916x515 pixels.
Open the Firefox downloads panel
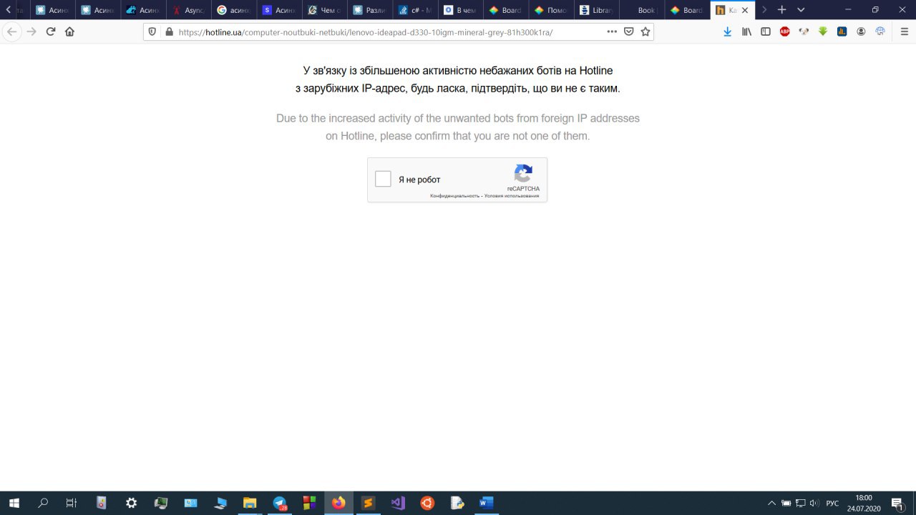pos(727,31)
